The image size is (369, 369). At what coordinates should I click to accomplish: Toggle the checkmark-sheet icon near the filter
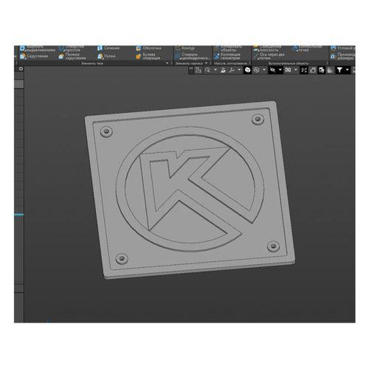[x=322, y=70]
